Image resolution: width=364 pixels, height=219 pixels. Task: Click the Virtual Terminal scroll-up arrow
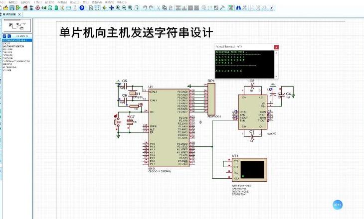tap(276, 53)
